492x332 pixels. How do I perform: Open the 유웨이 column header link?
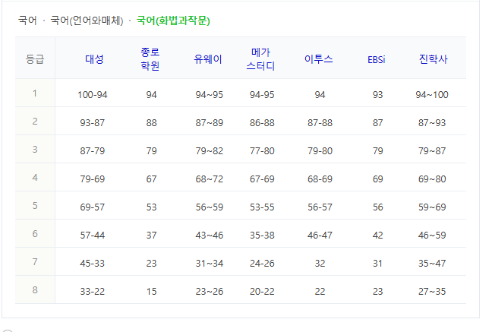(208, 58)
